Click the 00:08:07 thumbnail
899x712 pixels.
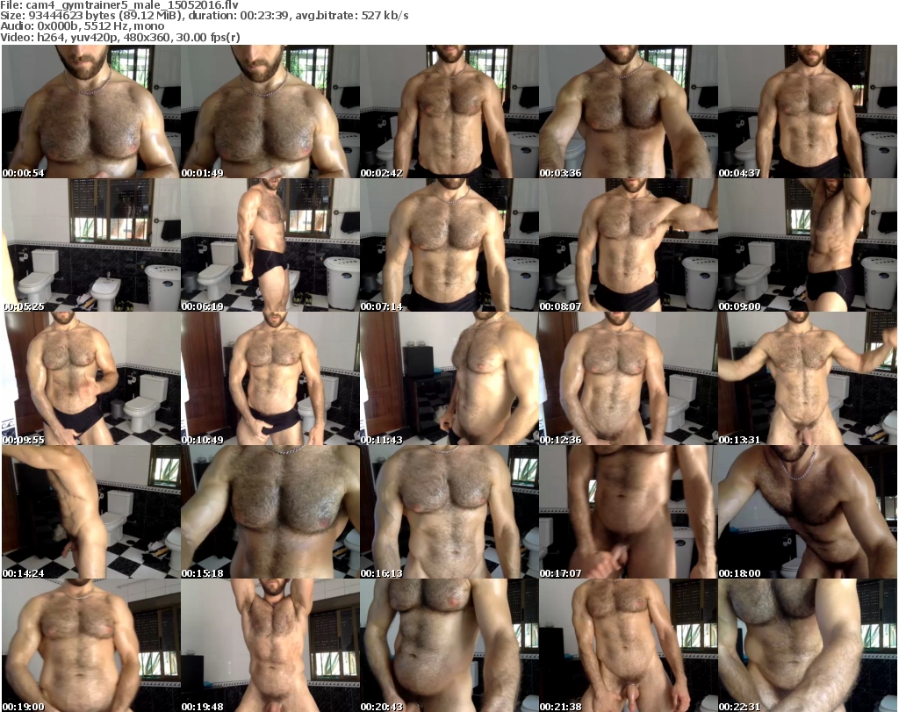click(629, 245)
